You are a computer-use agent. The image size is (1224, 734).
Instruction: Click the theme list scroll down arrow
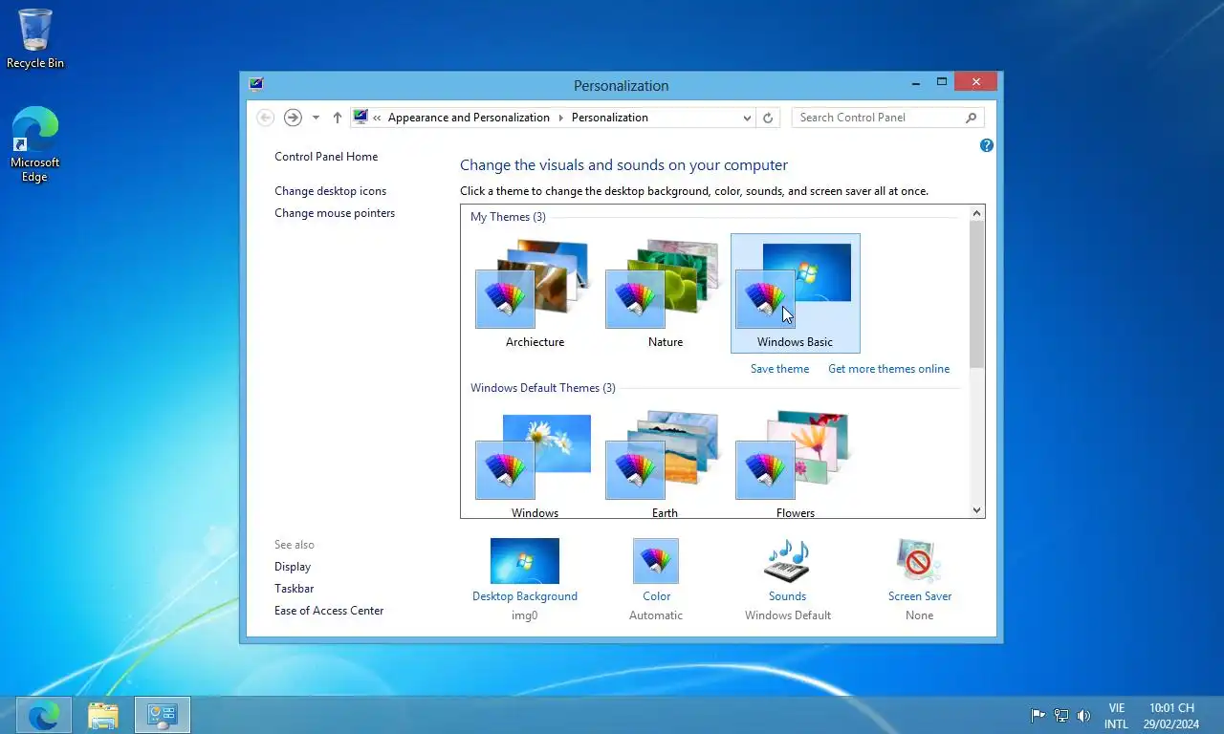click(977, 510)
